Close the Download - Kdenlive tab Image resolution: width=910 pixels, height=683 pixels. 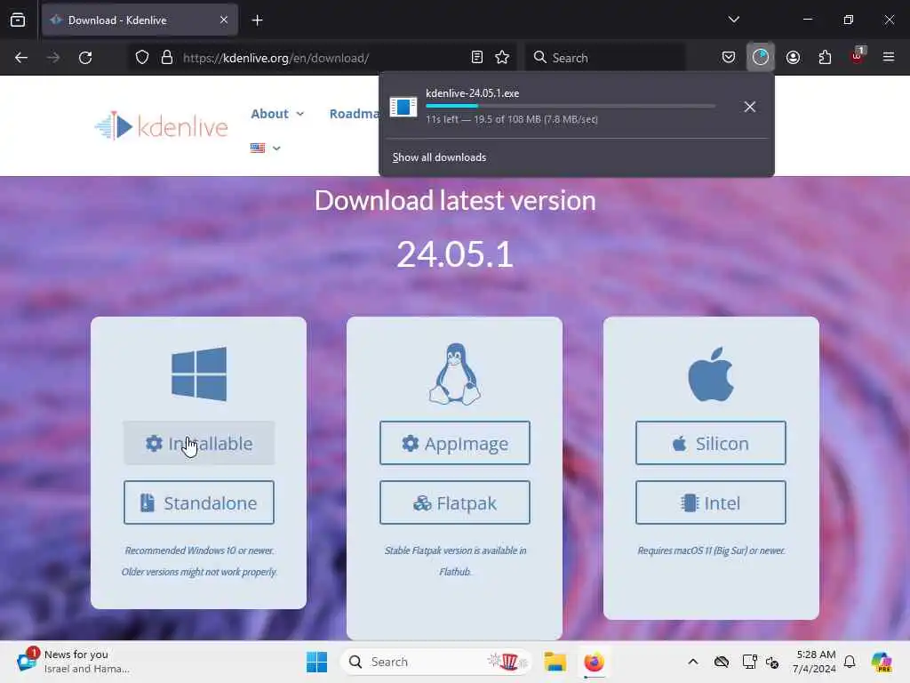(x=224, y=20)
